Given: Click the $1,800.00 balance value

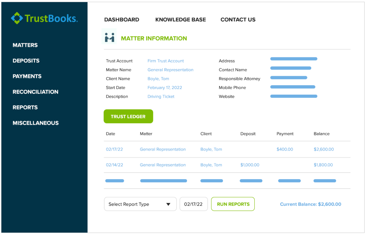Looking at the screenshot, I should click(x=323, y=165).
